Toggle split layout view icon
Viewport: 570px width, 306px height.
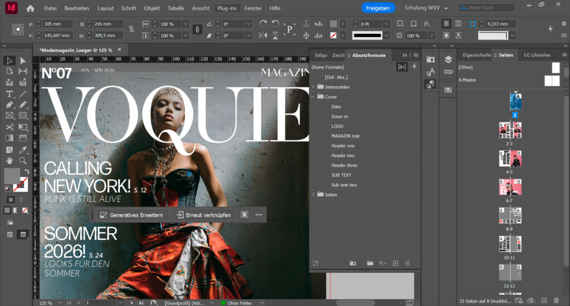tap(410, 303)
